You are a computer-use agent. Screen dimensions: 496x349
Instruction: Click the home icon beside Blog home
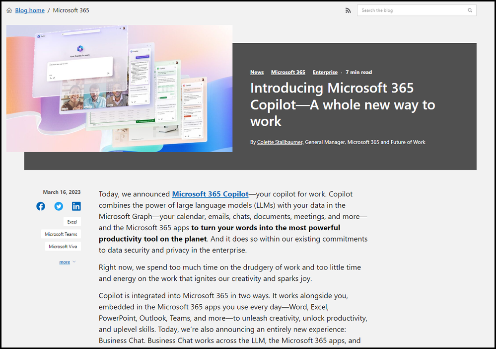pyautogui.click(x=9, y=10)
